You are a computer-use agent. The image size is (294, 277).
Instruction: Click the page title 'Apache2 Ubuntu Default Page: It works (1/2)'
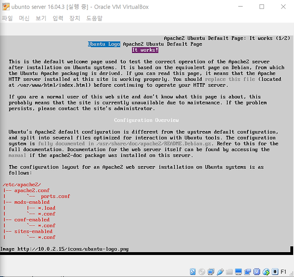tap(227, 38)
